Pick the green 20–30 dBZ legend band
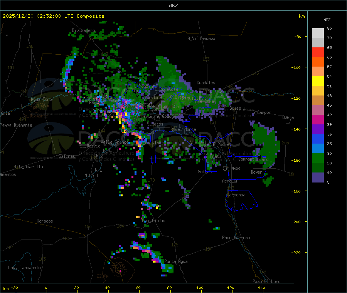Screen dimensions: 347x293 tap(318, 158)
